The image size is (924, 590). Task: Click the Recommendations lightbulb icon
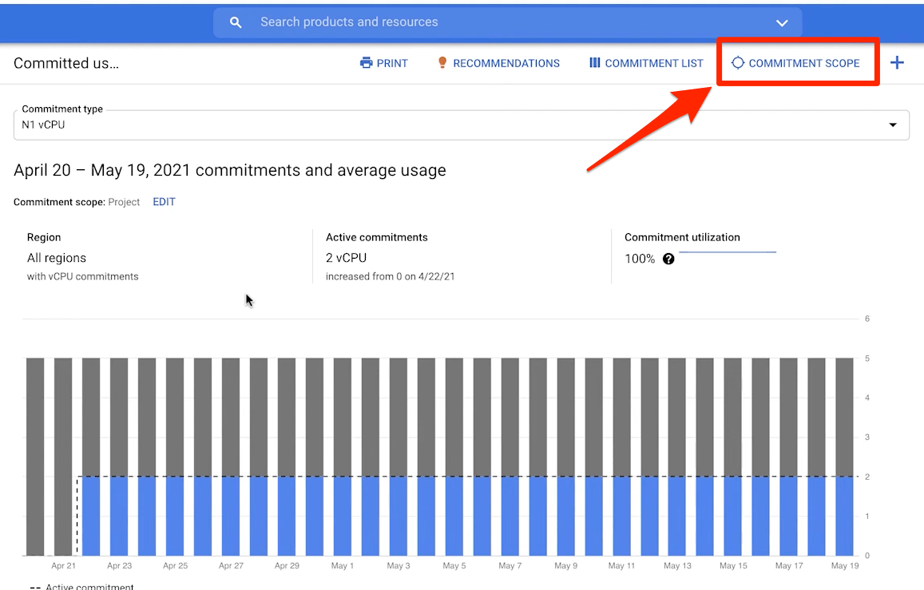coord(442,63)
